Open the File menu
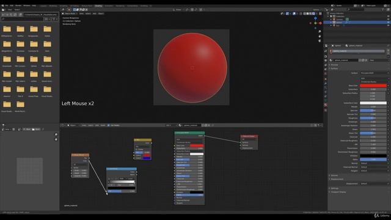The height and width of the screenshot is (220, 391). point(7,5)
